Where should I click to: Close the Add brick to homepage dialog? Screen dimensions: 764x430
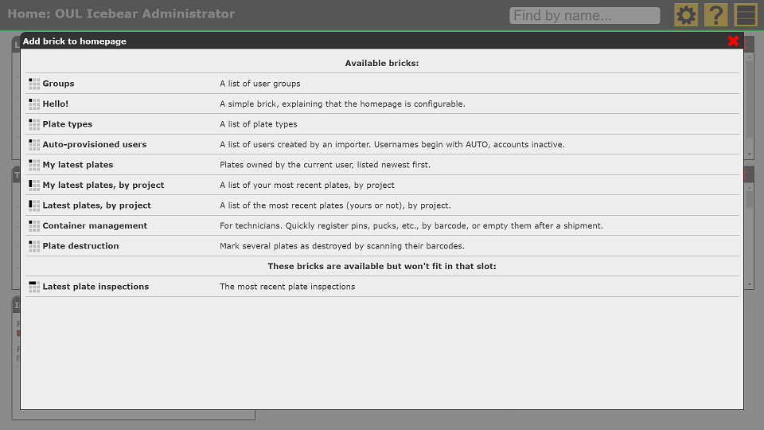[733, 41]
